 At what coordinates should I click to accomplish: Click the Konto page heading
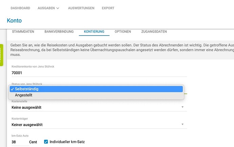[x=14, y=21]
